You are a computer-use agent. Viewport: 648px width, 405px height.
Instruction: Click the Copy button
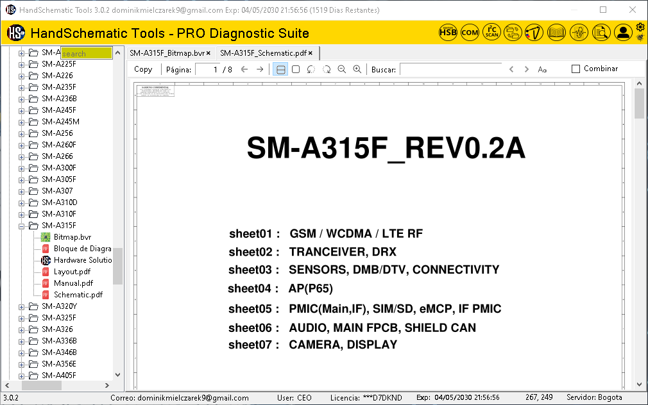tap(143, 69)
